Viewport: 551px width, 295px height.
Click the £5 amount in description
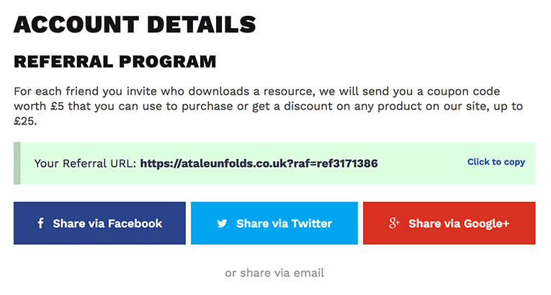point(57,106)
